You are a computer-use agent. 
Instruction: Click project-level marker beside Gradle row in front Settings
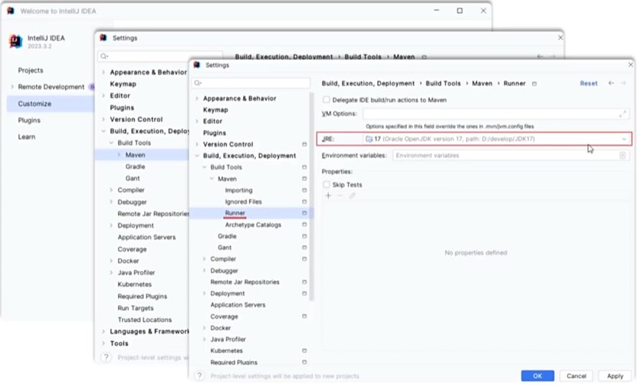(x=304, y=236)
